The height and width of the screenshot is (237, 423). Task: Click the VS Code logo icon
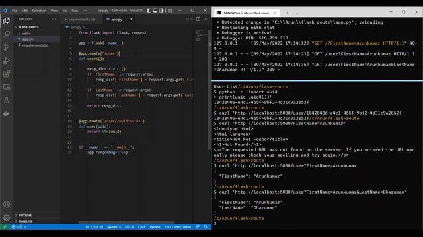(5, 11)
